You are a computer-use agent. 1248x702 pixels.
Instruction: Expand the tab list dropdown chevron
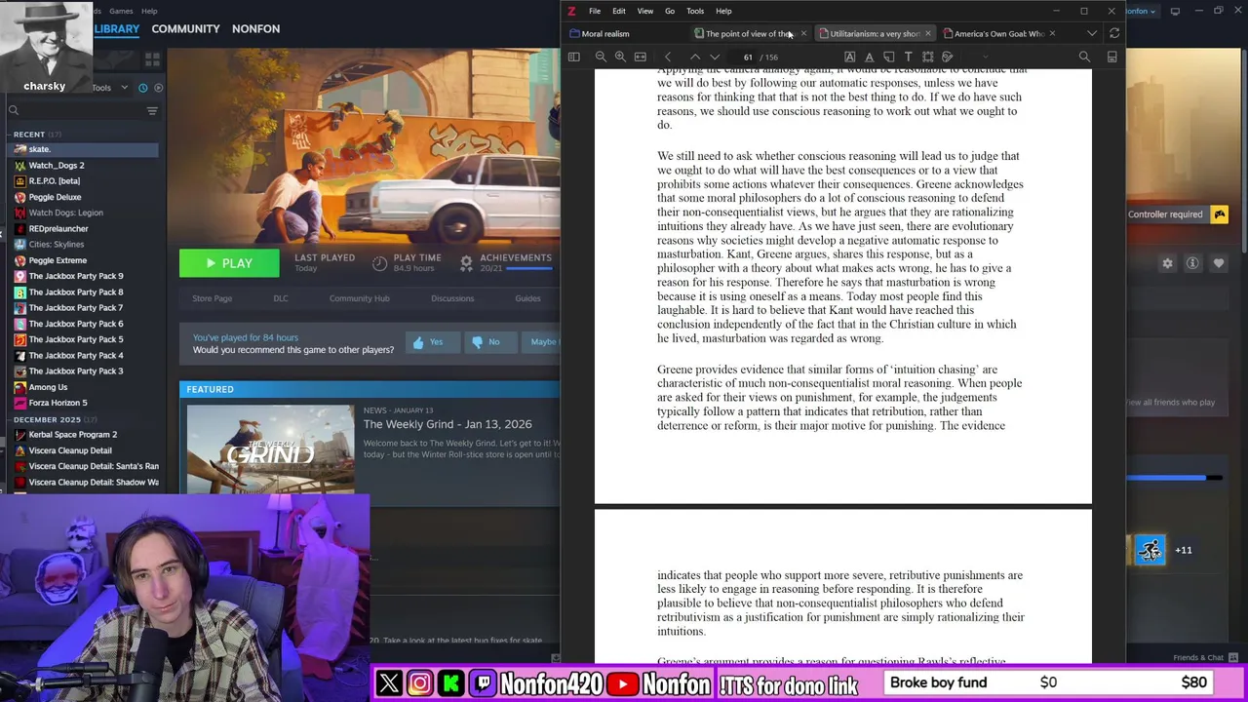tap(1092, 33)
